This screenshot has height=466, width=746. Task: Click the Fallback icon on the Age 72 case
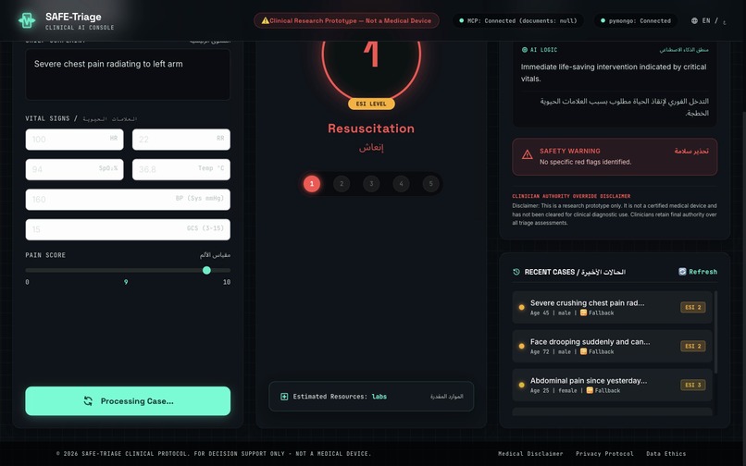point(583,351)
